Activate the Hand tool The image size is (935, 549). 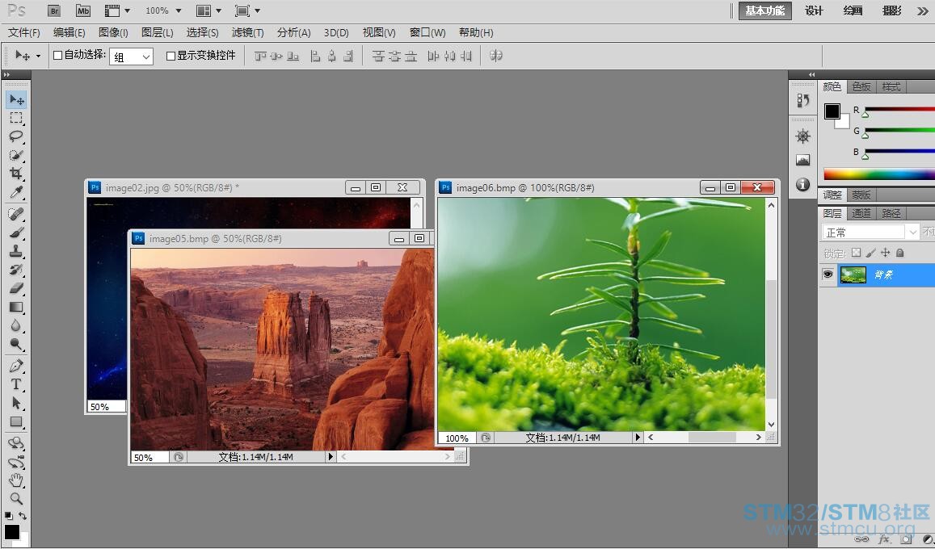16,480
